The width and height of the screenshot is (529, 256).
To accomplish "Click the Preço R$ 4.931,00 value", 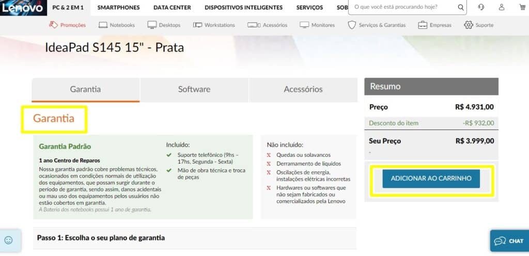I will 474,107.
